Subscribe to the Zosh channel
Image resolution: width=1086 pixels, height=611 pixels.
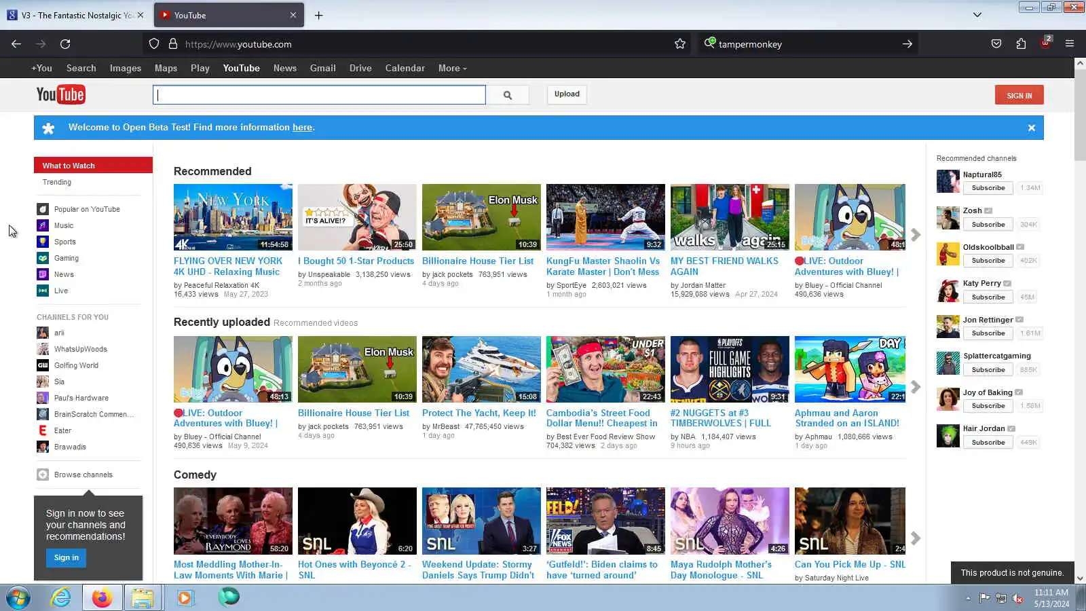pyautogui.click(x=988, y=225)
